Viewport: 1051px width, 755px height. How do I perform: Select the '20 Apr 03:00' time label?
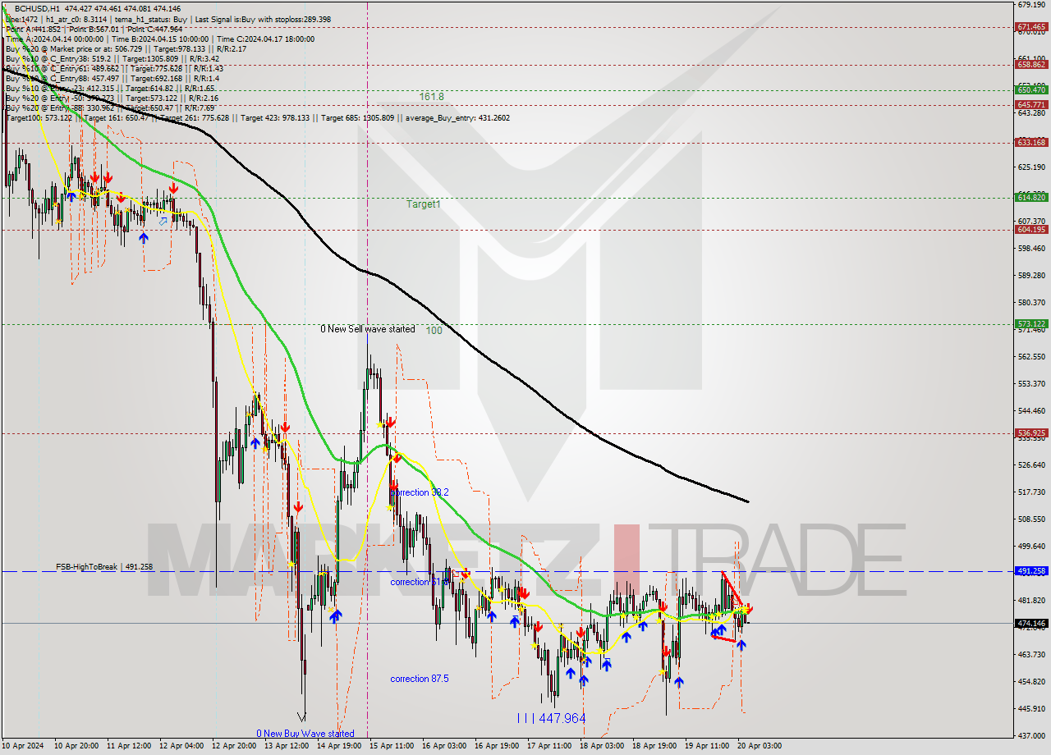(760, 746)
